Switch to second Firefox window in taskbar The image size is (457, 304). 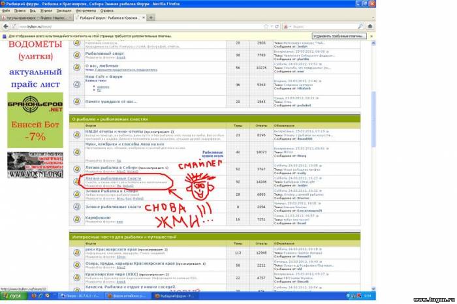click(127, 296)
